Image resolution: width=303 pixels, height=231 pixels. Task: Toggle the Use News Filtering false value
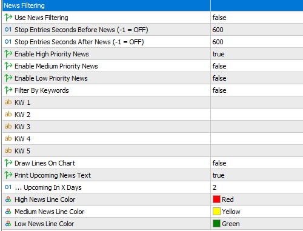(x=219, y=18)
